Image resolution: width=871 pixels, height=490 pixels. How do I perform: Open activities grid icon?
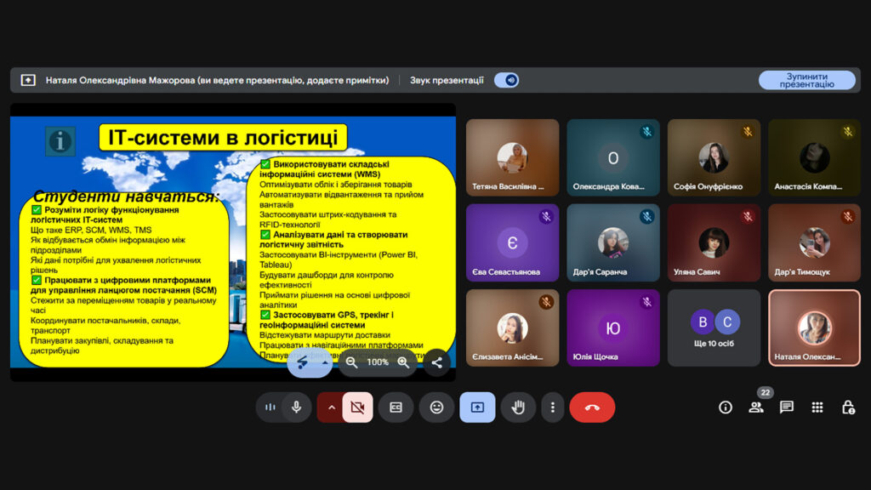[x=817, y=407]
